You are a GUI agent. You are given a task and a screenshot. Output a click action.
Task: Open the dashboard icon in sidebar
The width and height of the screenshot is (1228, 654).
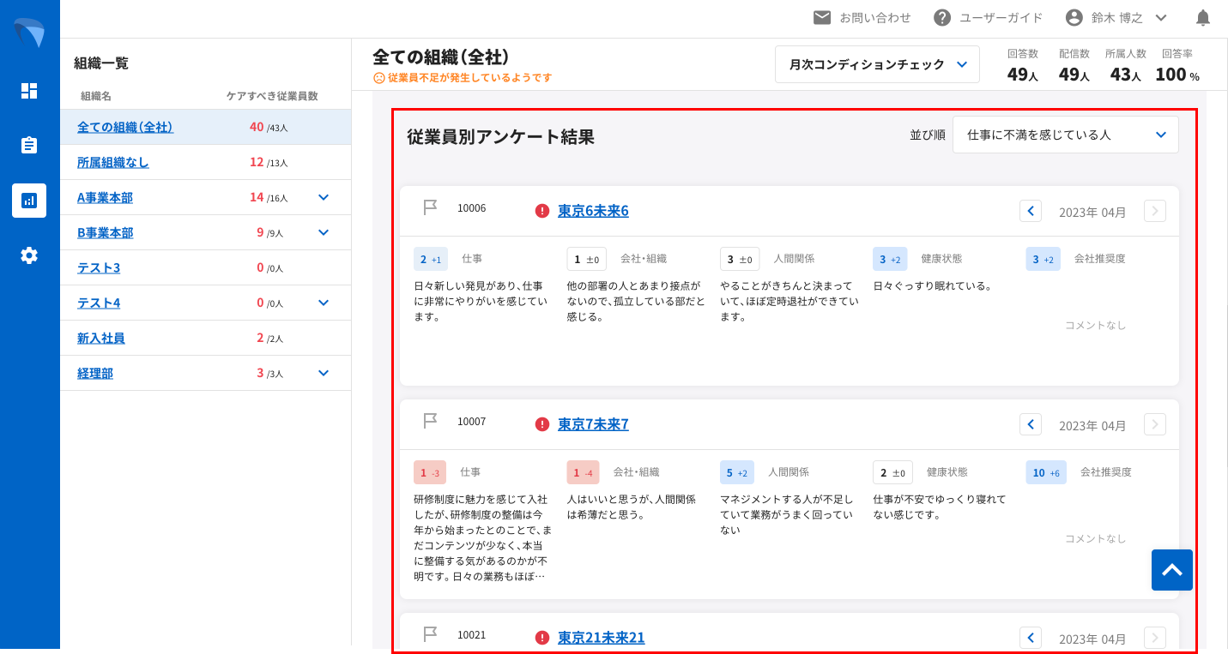pos(29,91)
